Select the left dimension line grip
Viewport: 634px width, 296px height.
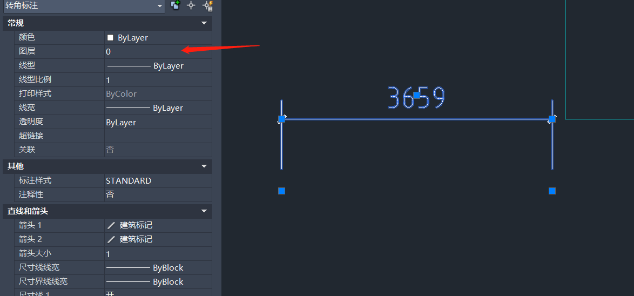[x=282, y=119]
